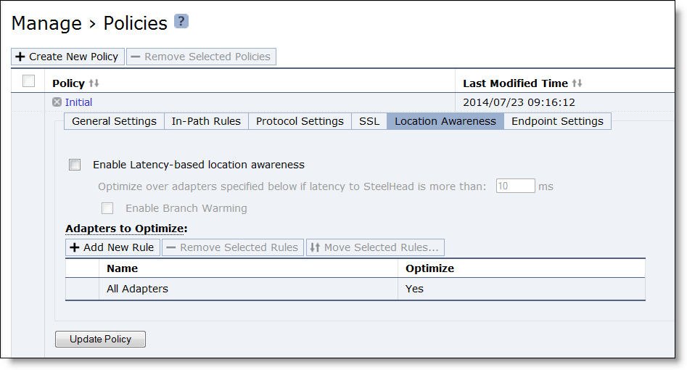
Task: Collapse the Initial policy with the X icon
Action: click(57, 102)
